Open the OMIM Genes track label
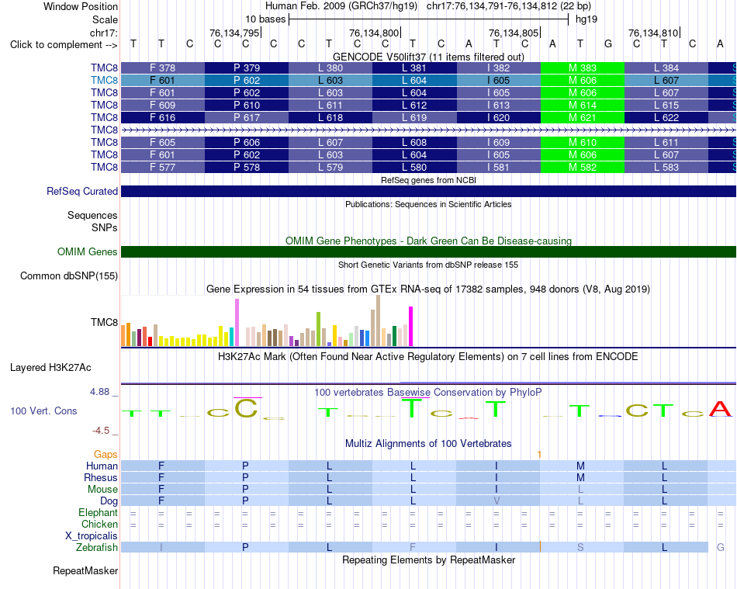This screenshot has height=589, width=737. pyautogui.click(x=87, y=252)
